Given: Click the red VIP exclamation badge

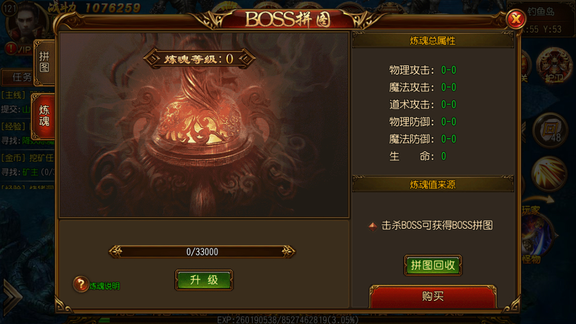Looking at the screenshot, I should pyautogui.click(x=11, y=48).
